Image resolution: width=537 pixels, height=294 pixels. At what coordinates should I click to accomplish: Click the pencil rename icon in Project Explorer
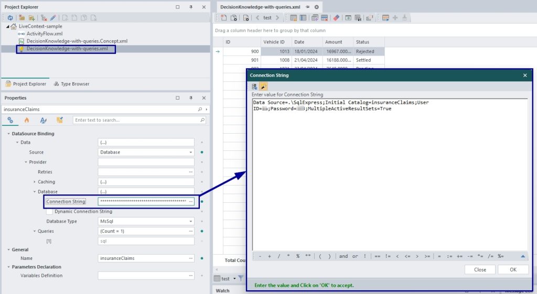coord(53,18)
